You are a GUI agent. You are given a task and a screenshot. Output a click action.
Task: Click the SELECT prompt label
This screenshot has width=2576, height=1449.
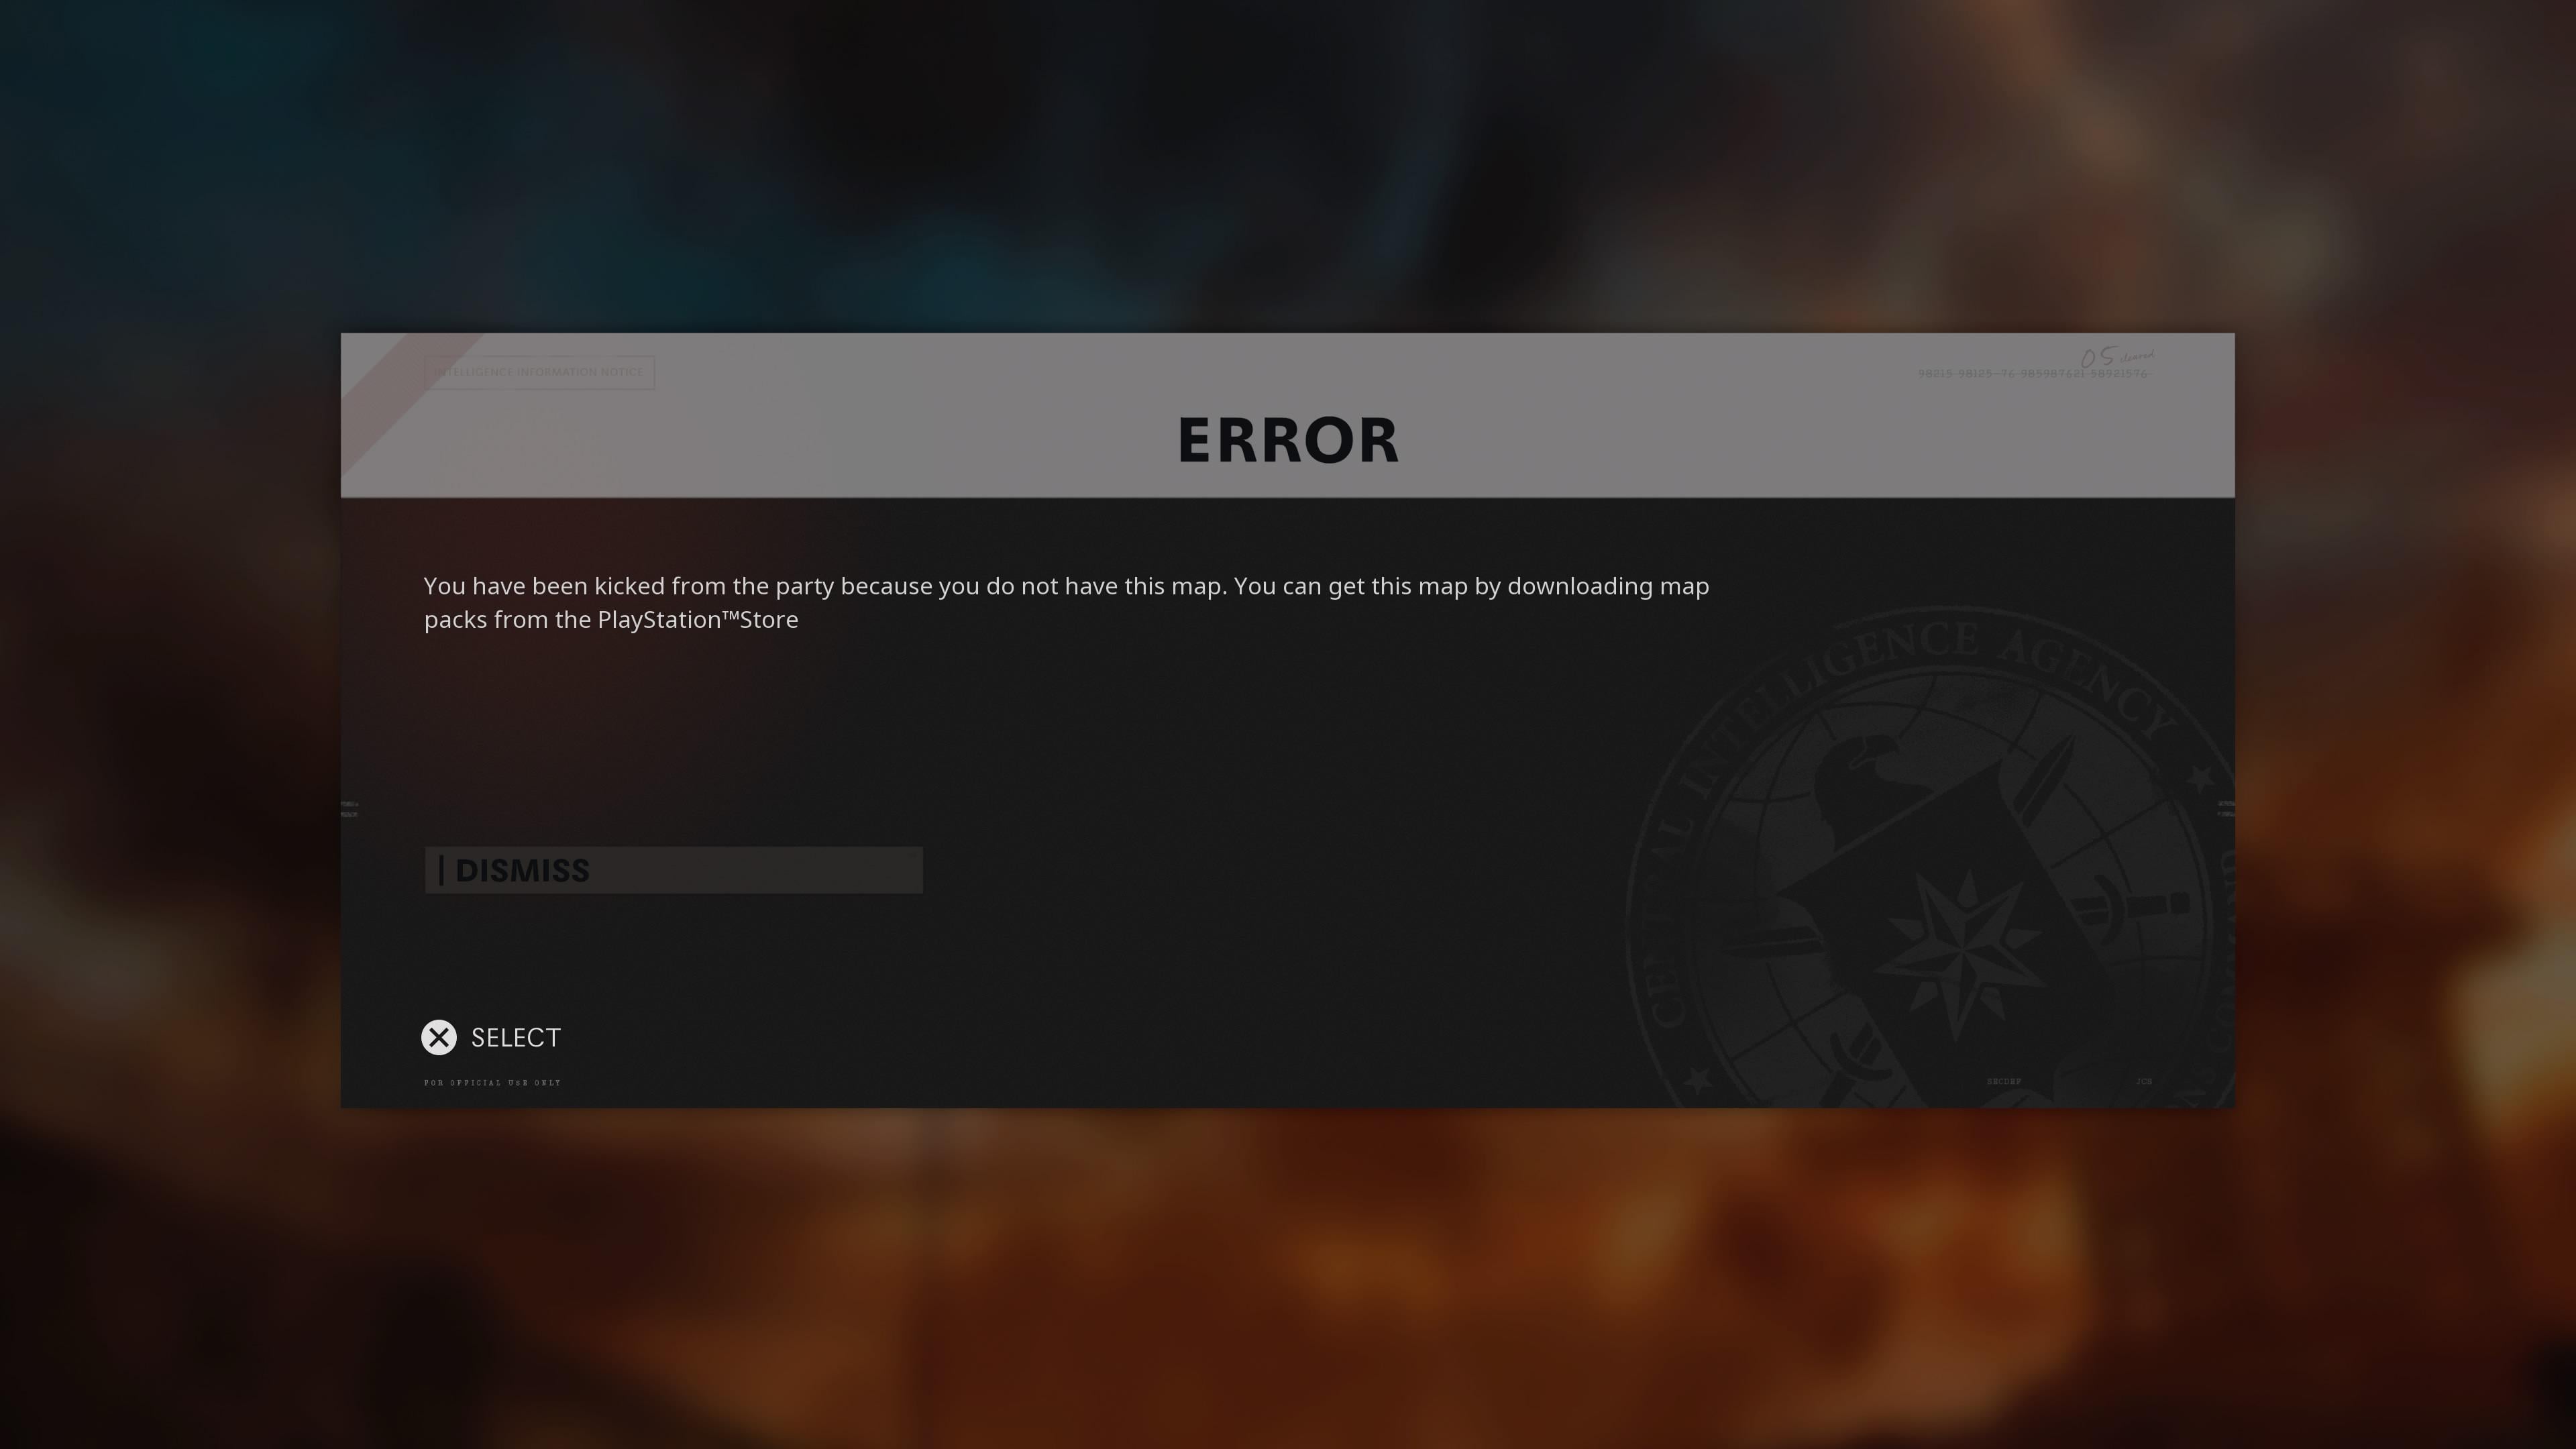[516, 1038]
